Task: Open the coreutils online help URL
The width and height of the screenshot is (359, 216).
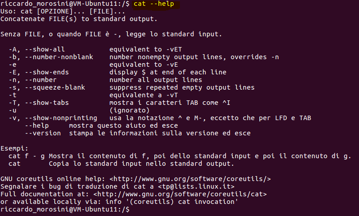Action: [190, 179]
